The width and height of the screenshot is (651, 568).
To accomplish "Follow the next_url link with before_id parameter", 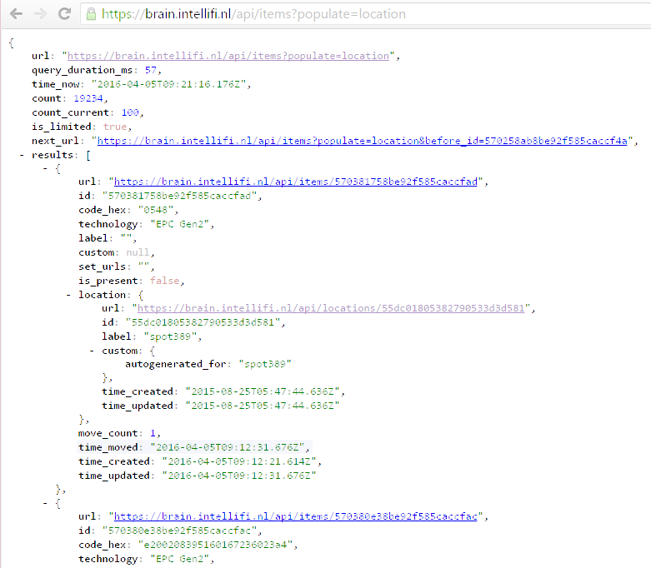I will tap(362, 141).
